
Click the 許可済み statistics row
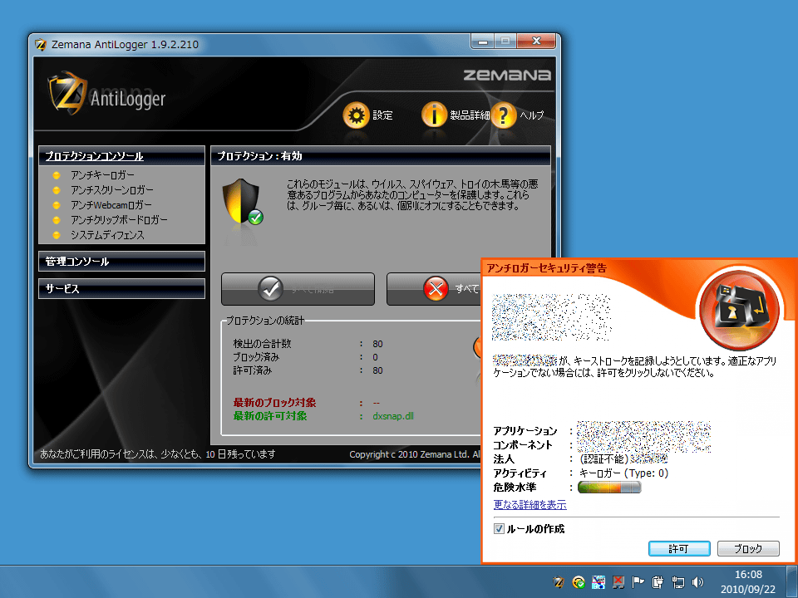[308, 370]
